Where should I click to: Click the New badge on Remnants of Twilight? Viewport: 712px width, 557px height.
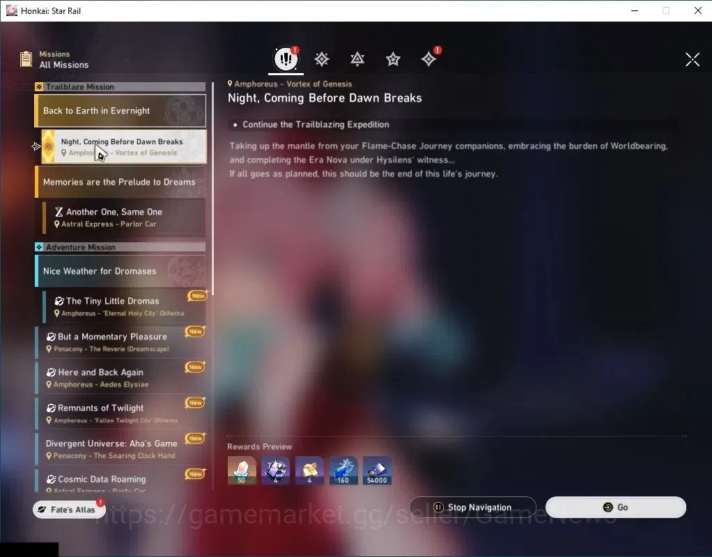coord(196,402)
